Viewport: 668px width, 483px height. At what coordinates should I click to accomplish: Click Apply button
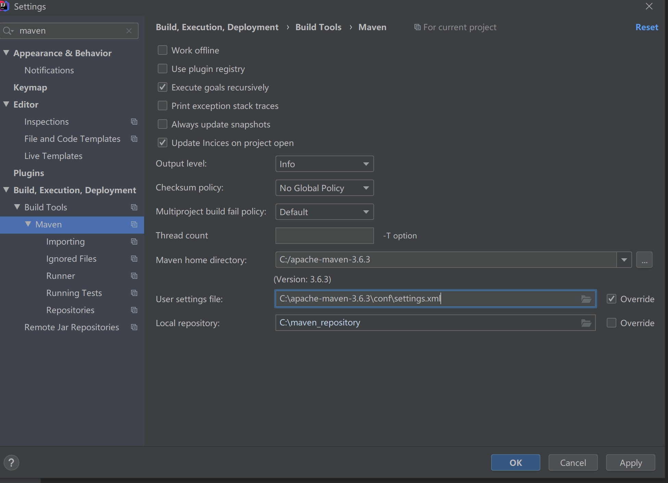pyautogui.click(x=631, y=463)
